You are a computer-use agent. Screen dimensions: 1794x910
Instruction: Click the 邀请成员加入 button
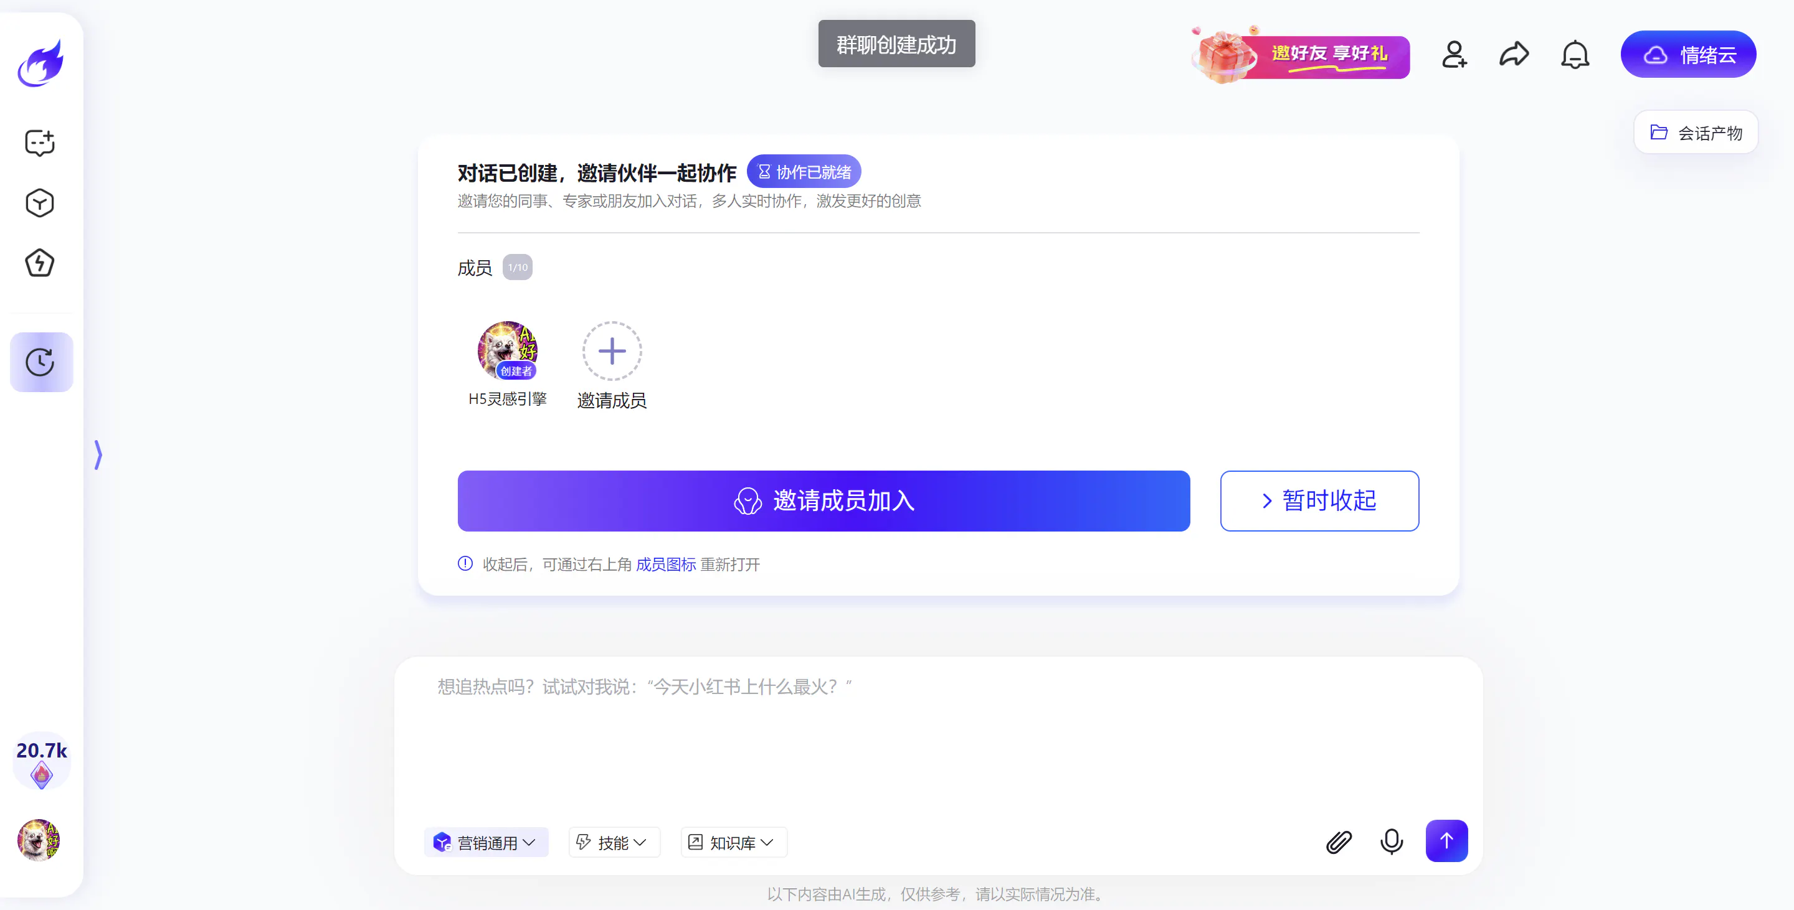(823, 501)
